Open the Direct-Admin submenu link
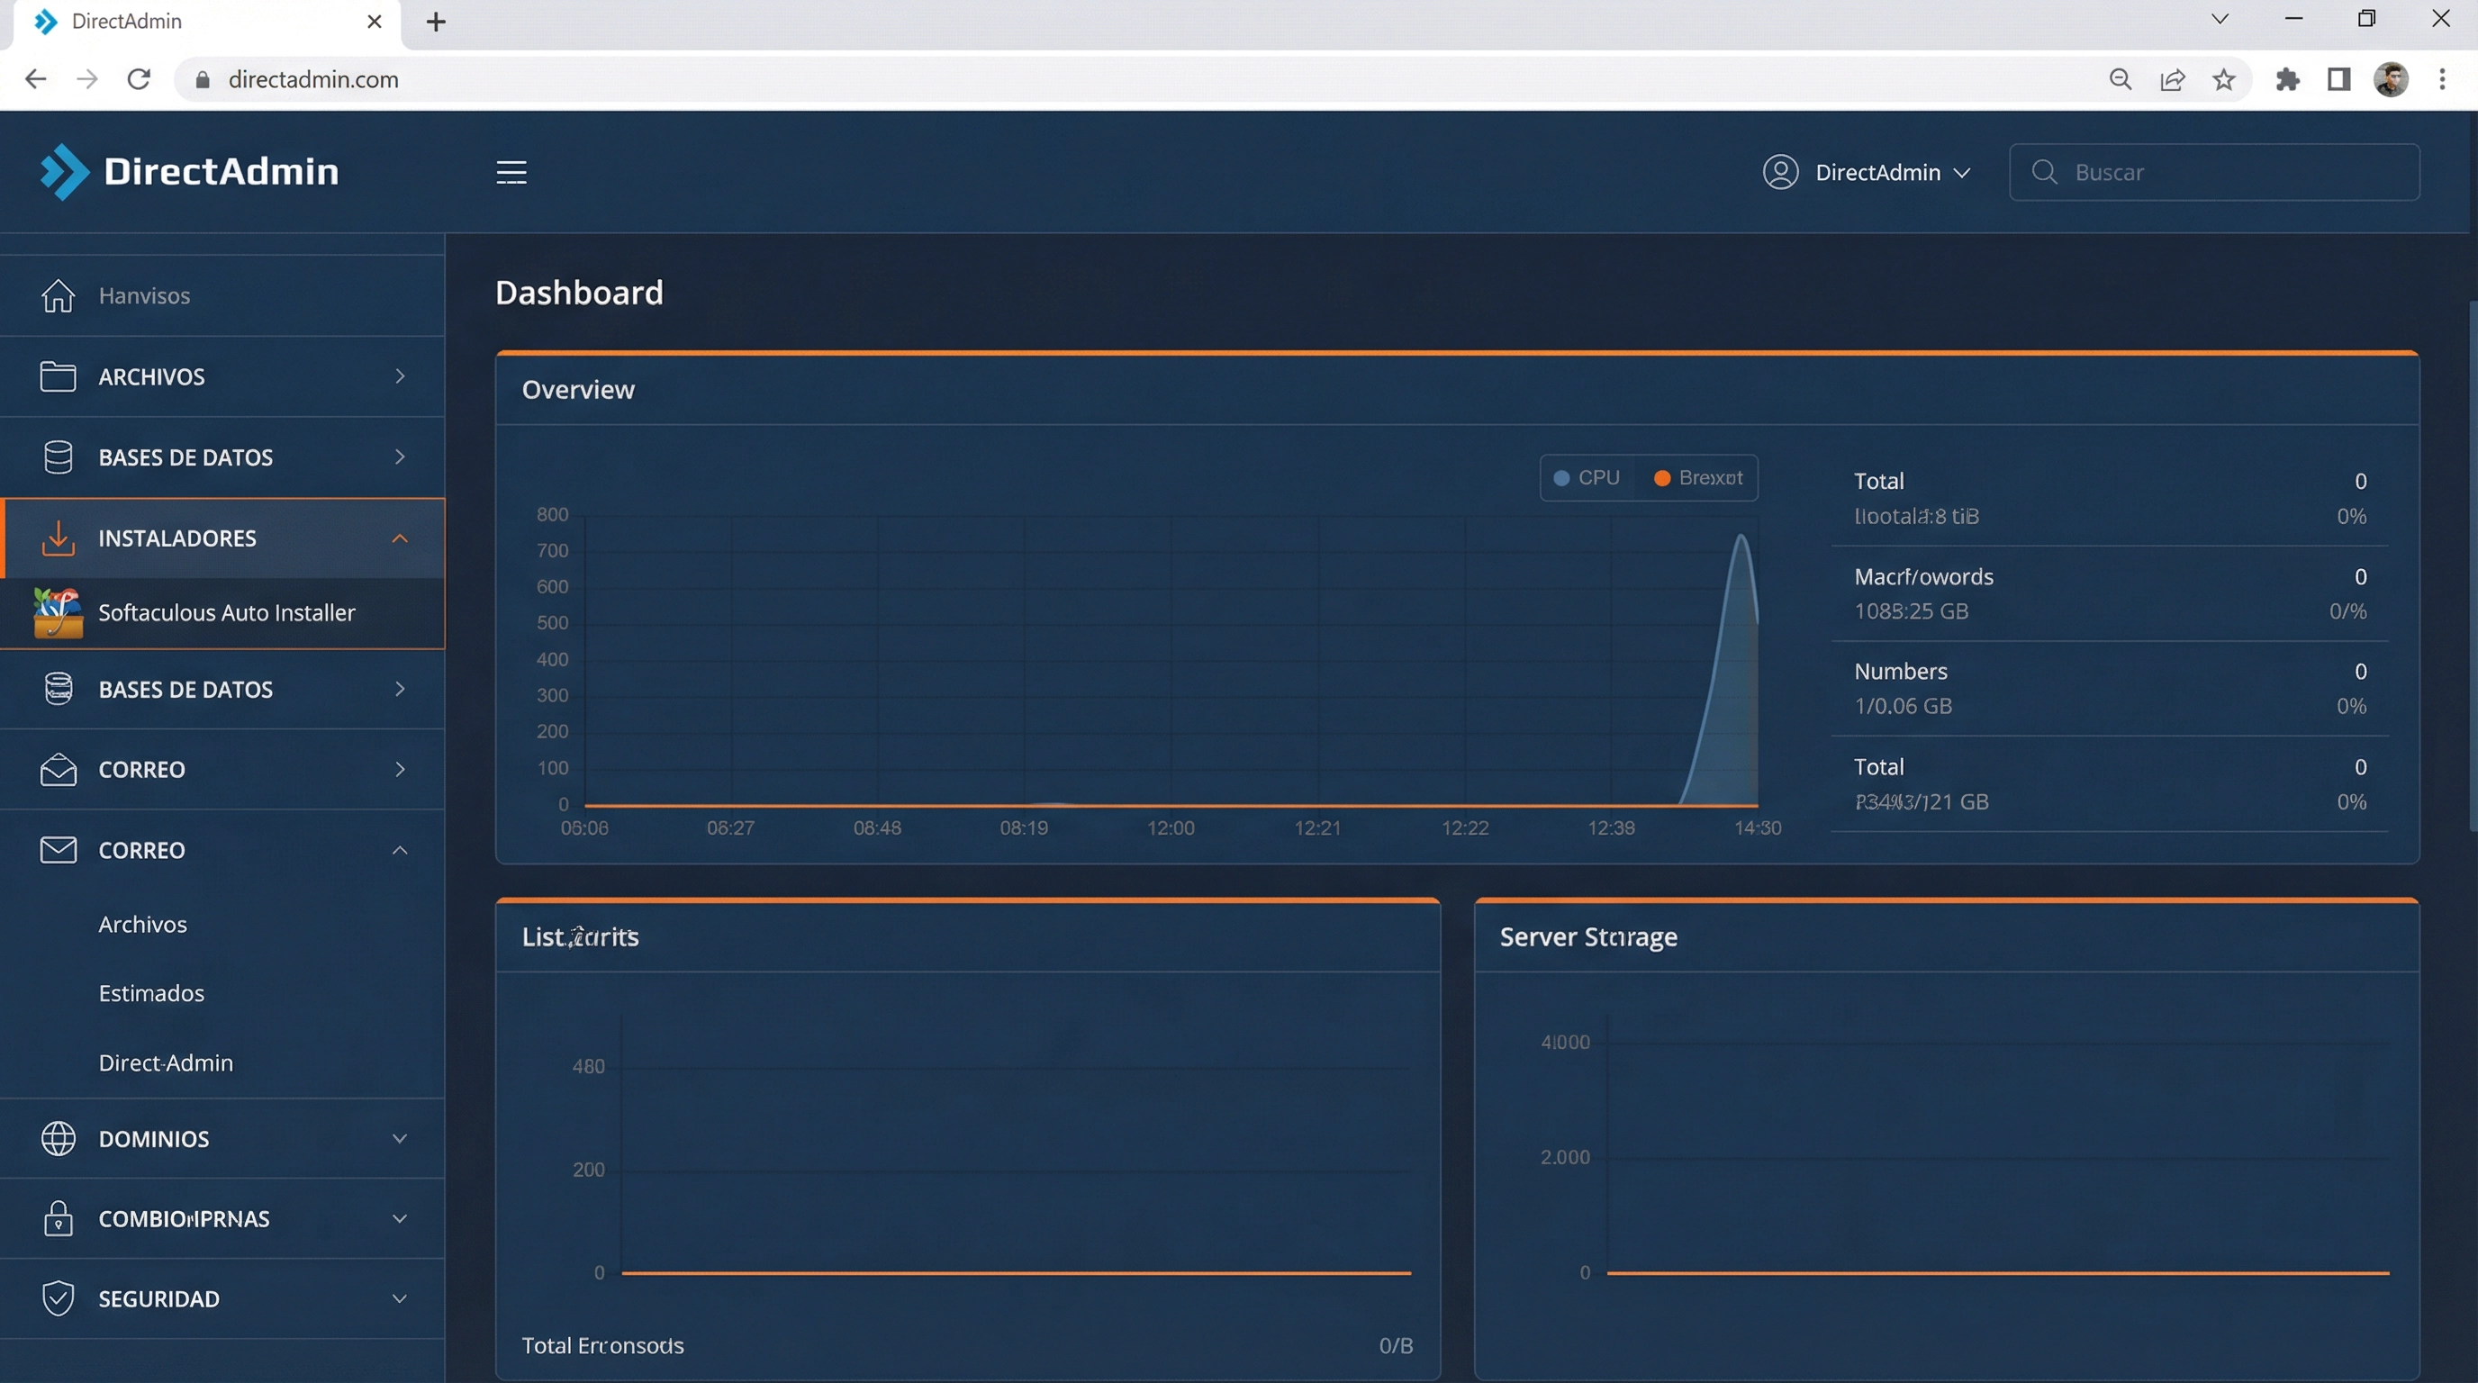Screen dimensions: 2478x1383 coord(166,1062)
